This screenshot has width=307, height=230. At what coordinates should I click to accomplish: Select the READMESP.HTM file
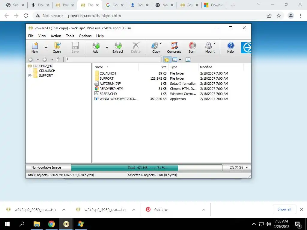pyautogui.click(x=111, y=89)
